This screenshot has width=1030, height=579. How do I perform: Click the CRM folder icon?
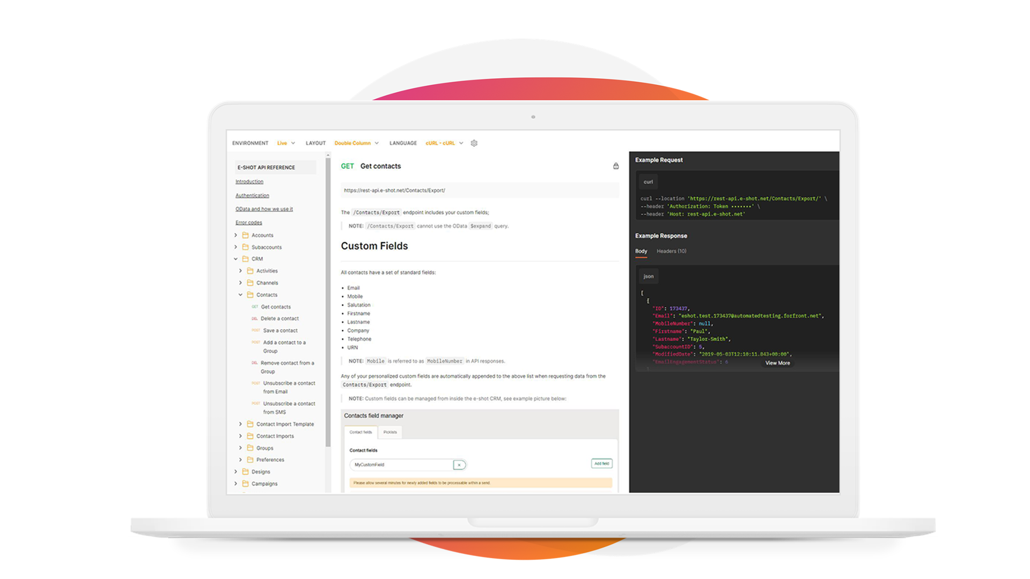click(245, 259)
